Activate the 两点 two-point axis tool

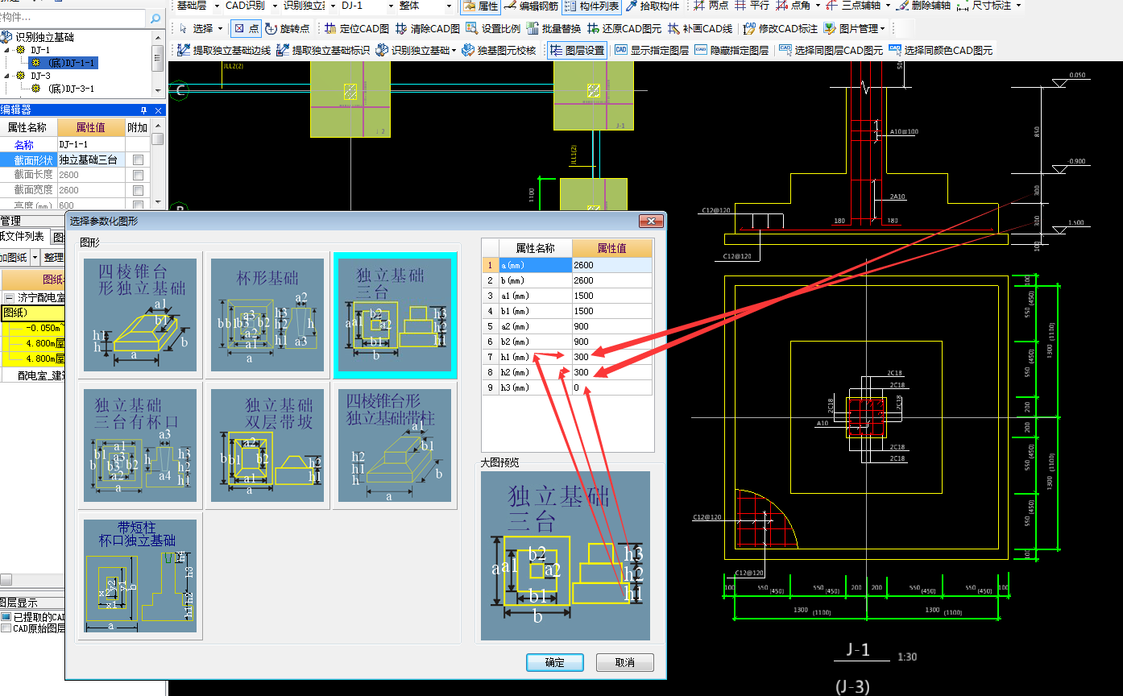point(711,6)
